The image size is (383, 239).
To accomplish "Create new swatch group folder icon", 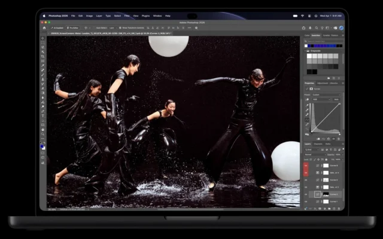I will click(x=329, y=78).
